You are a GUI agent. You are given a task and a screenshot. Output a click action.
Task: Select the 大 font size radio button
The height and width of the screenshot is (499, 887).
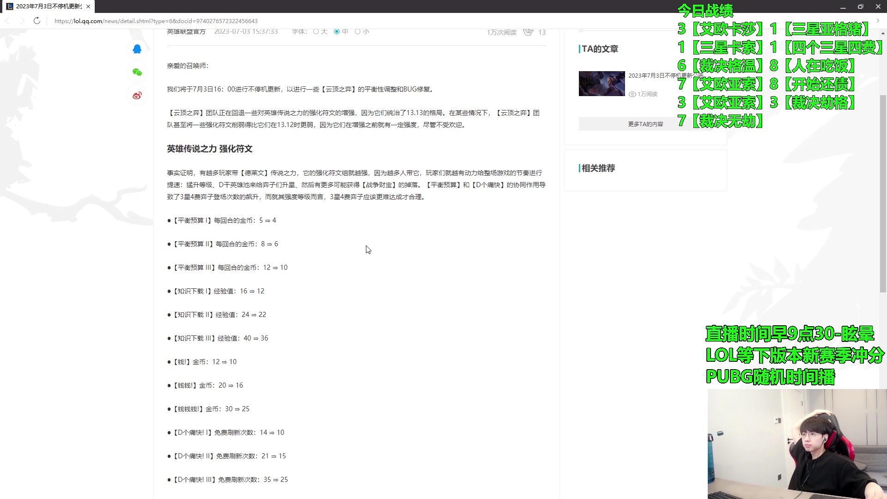(316, 31)
